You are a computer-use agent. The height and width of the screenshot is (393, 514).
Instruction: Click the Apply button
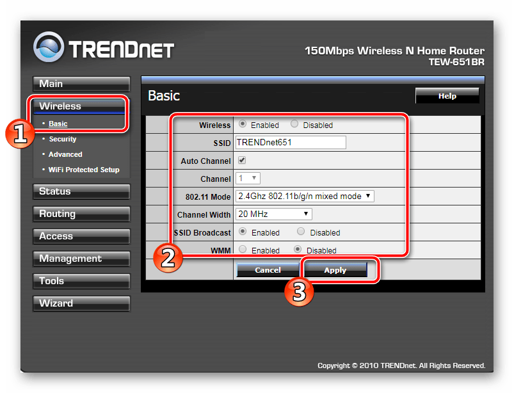pos(335,269)
